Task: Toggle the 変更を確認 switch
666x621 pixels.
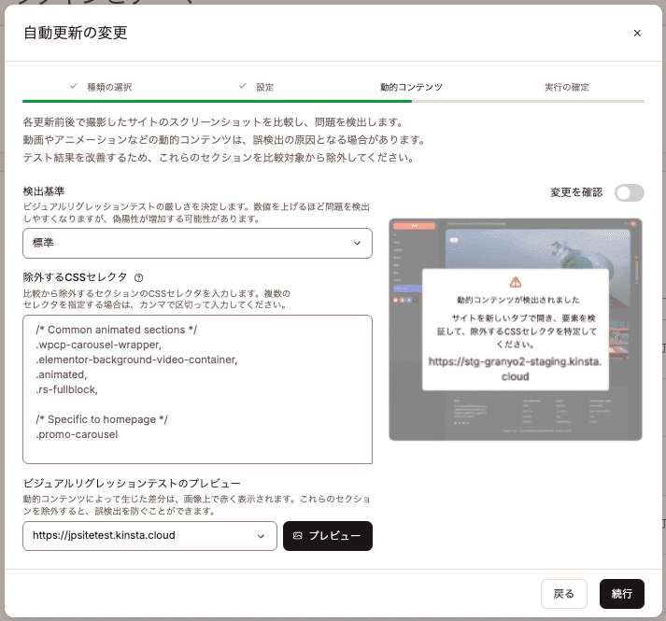Action: click(x=629, y=193)
